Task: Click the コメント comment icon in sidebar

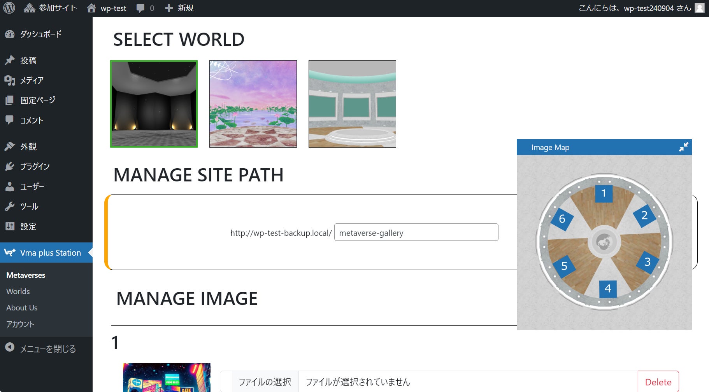Action: click(x=10, y=120)
